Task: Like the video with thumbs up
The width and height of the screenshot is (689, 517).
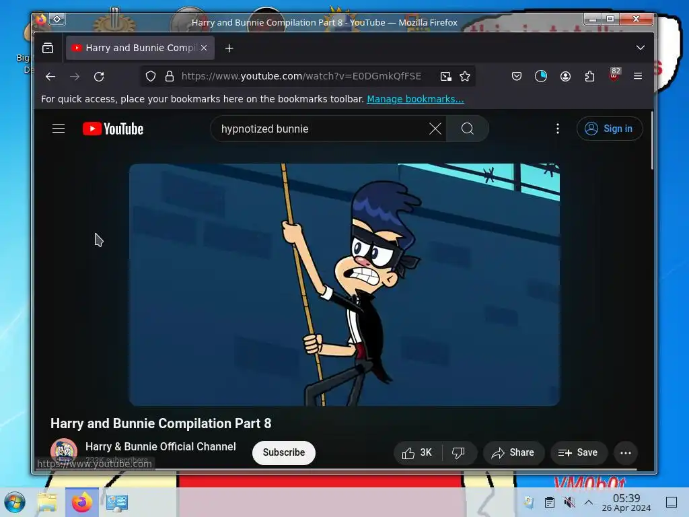Action: (417, 453)
